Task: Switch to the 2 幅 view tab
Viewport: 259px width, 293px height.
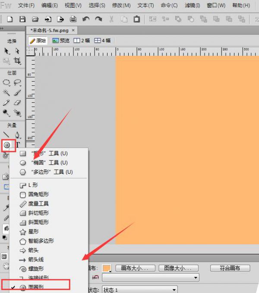Action: [82, 41]
